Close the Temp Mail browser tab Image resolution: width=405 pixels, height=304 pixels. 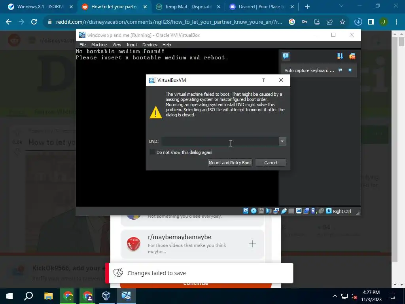(219, 7)
